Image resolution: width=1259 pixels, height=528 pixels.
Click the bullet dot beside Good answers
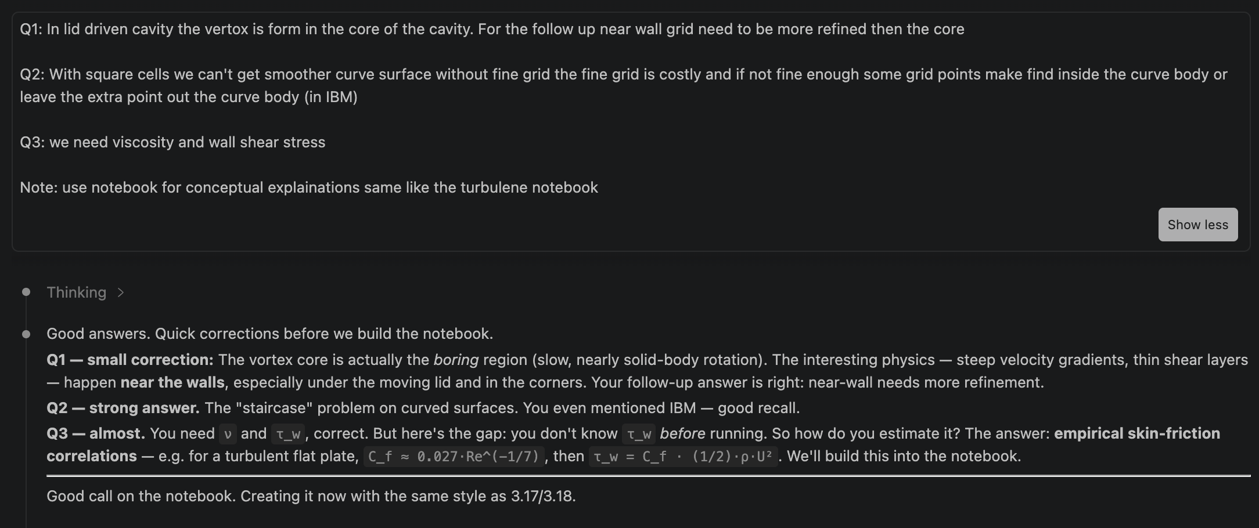click(x=26, y=334)
